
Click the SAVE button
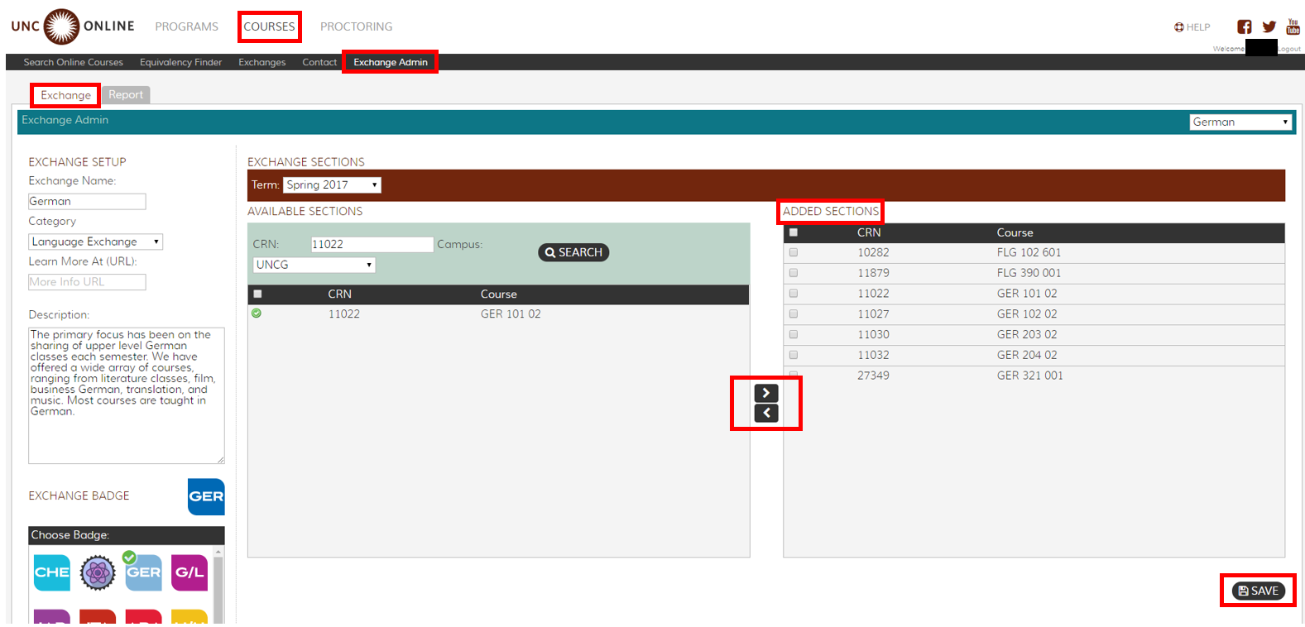pyautogui.click(x=1258, y=591)
